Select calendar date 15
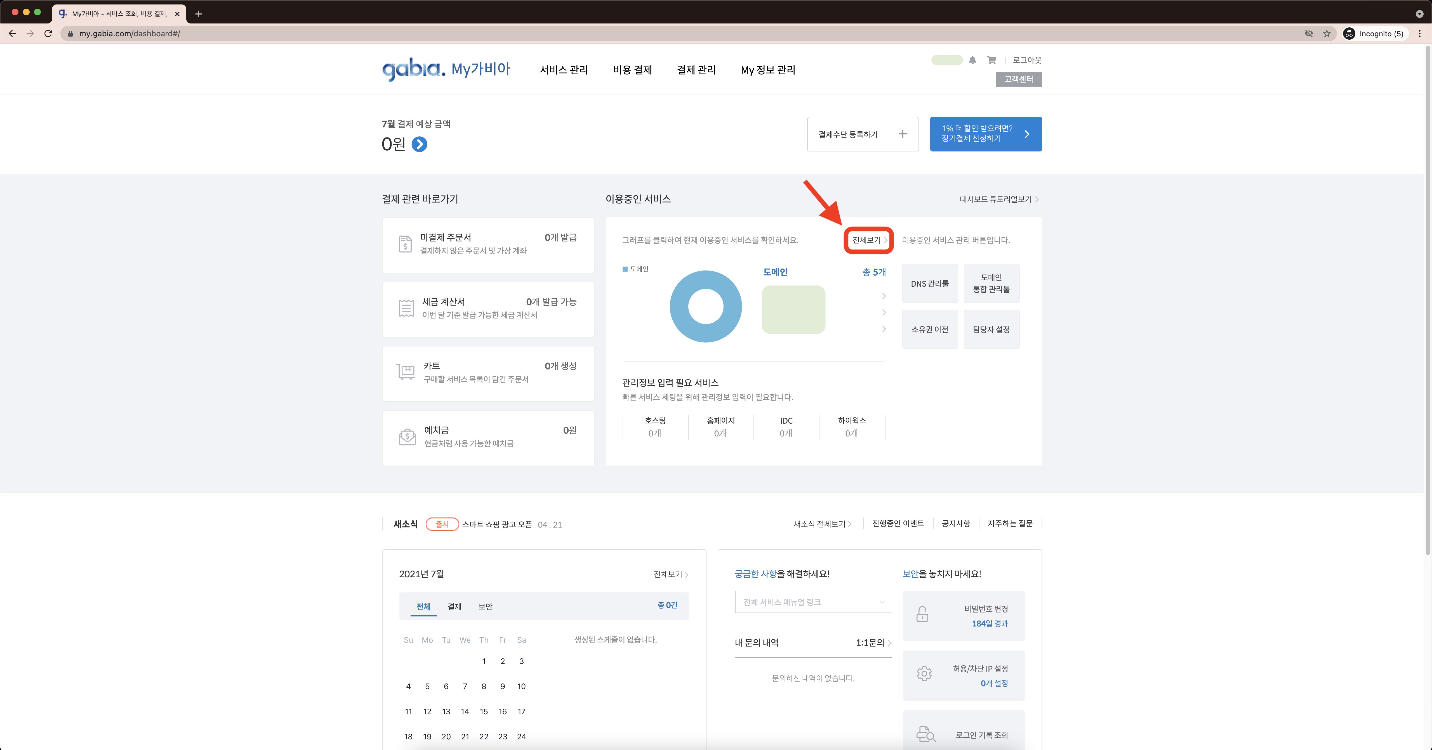 [484, 712]
